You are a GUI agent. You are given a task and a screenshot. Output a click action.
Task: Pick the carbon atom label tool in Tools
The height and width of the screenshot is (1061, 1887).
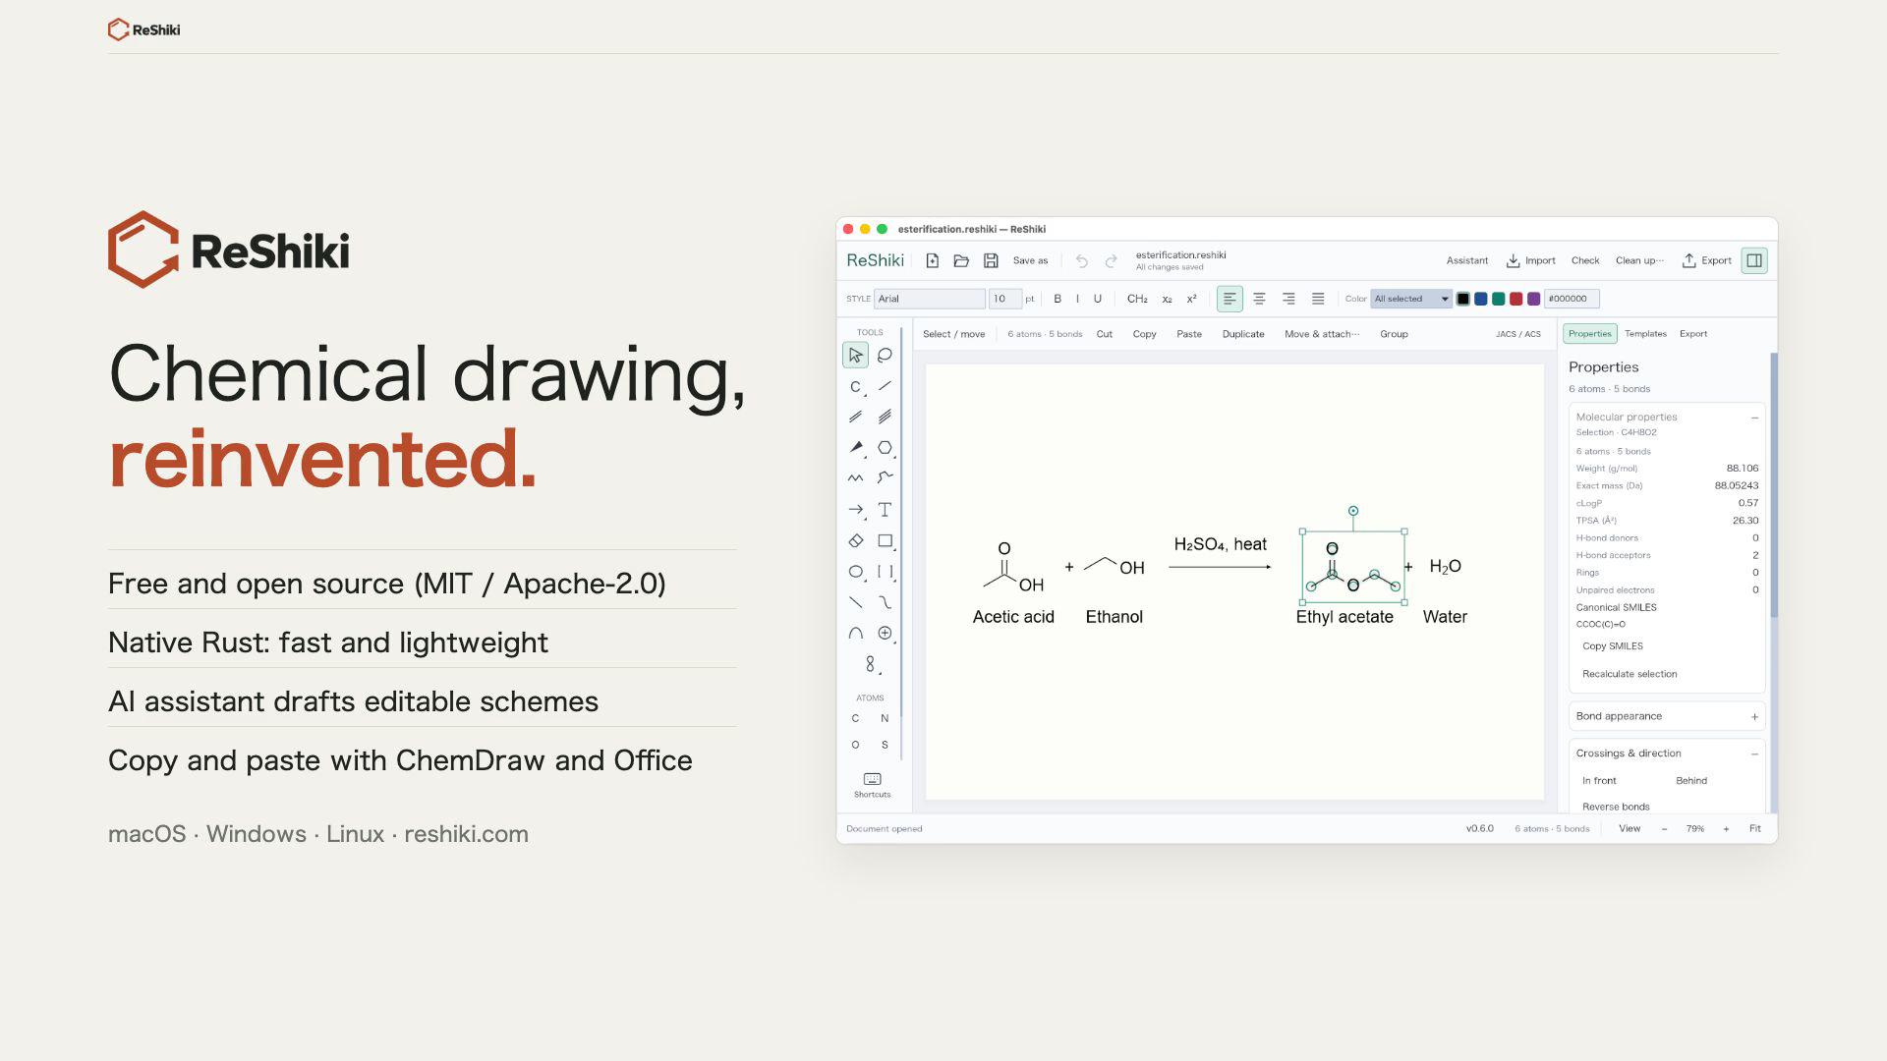pyautogui.click(x=855, y=387)
